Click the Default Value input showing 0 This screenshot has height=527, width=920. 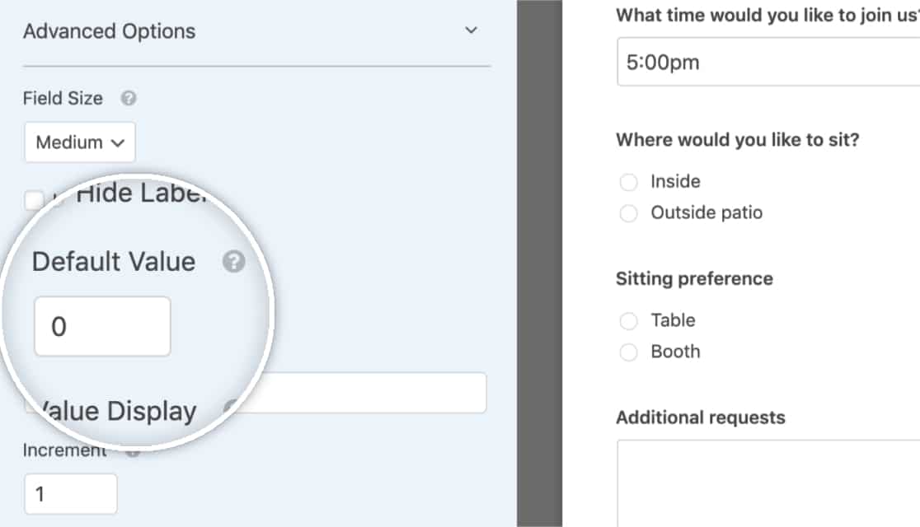coord(101,326)
